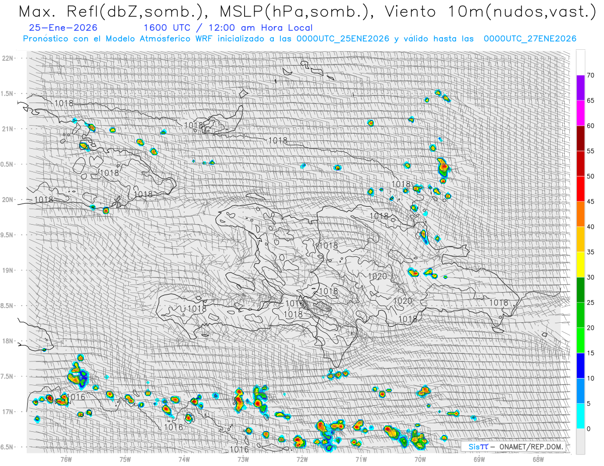Screen dimensions: 604x466
Task: Click the colorbar scale value '55'
Action: coord(591,151)
